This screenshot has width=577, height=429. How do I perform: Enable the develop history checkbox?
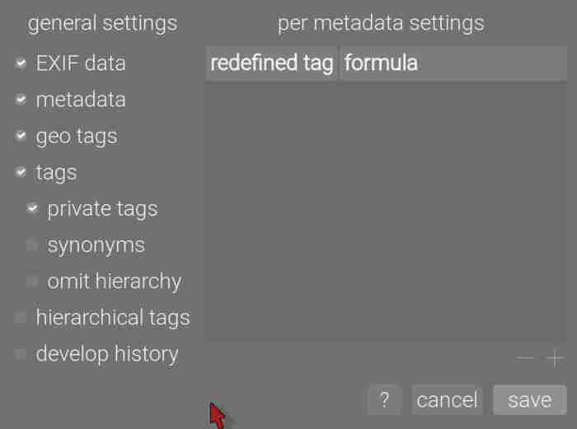pos(21,353)
